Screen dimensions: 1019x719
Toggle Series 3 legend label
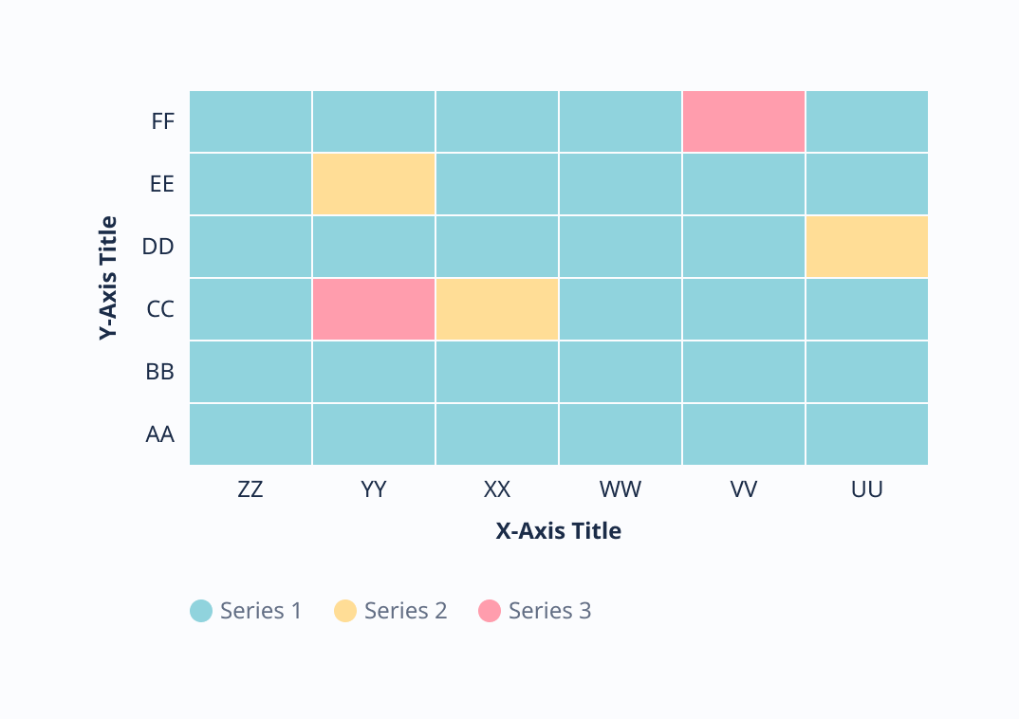[x=549, y=611]
